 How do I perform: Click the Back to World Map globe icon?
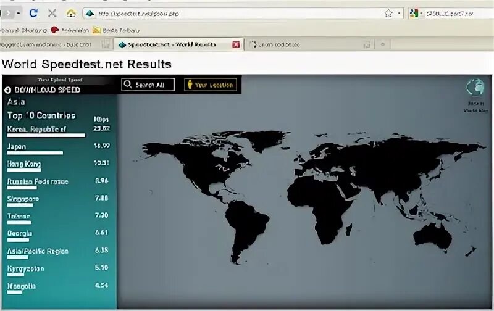[475, 88]
